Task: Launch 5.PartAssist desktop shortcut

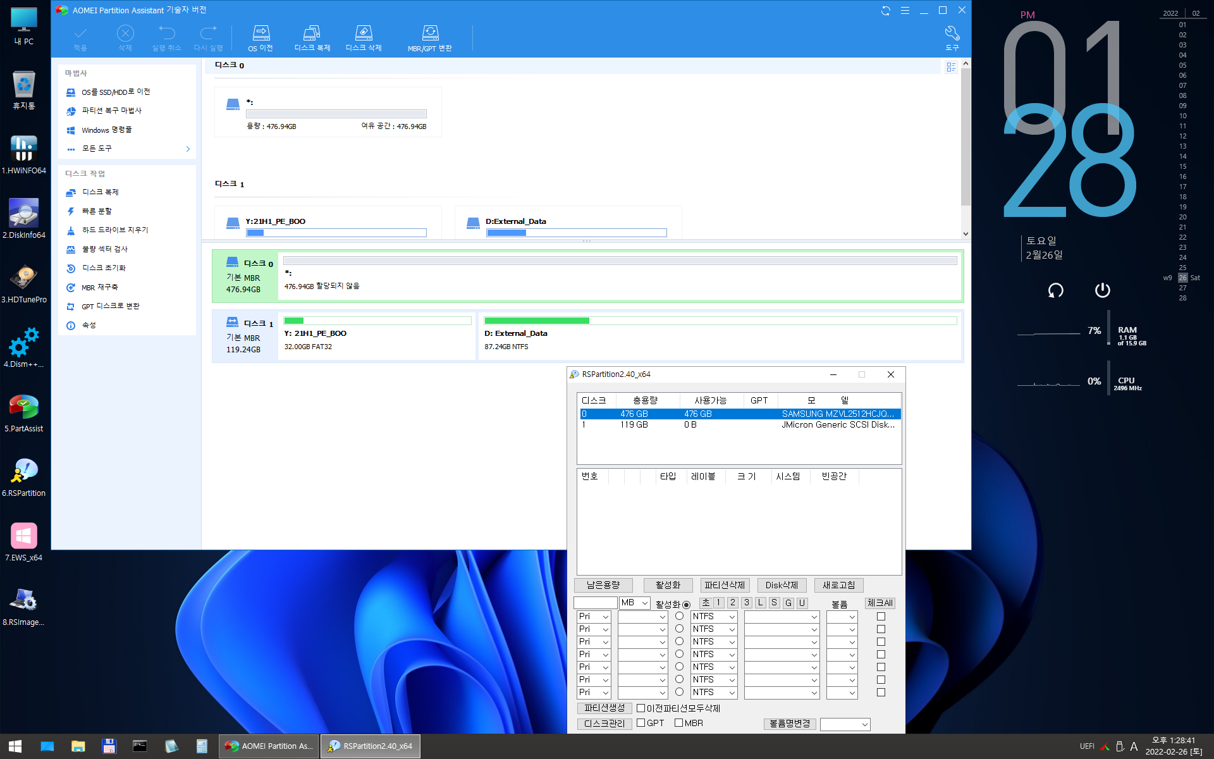Action: click(24, 413)
